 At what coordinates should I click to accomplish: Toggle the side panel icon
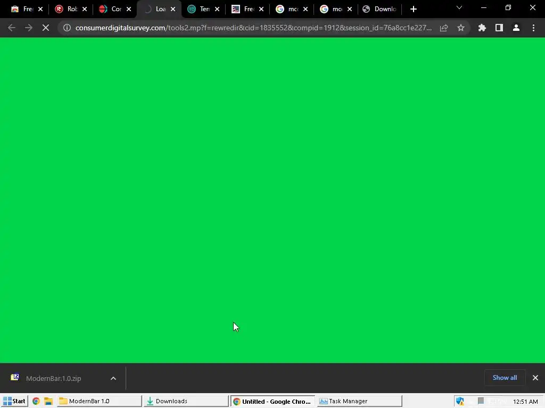coord(499,28)
